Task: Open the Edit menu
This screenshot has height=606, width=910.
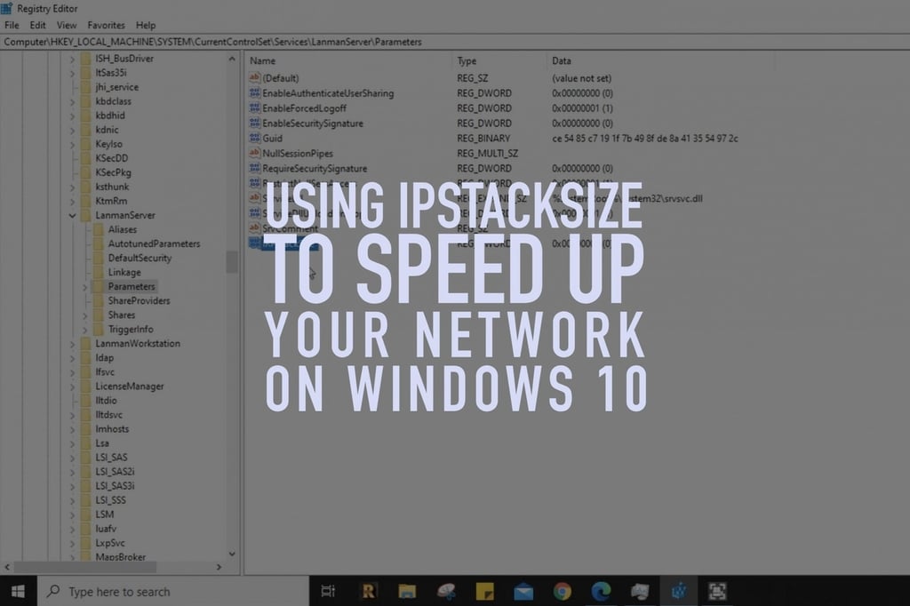Action: (37, 25)
